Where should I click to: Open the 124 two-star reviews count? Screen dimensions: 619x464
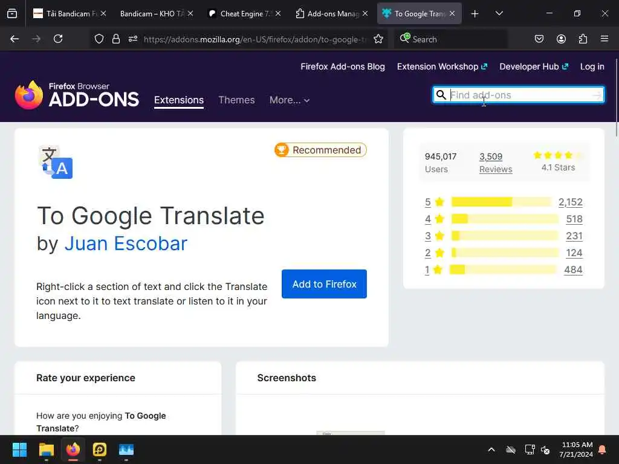[x=574, y=253]
